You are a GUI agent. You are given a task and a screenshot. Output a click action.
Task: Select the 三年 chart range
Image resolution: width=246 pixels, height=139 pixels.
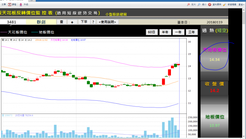[x=191, y=32]
